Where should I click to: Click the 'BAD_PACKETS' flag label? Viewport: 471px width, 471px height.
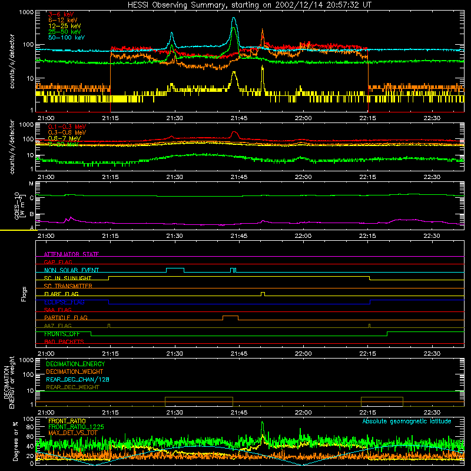[x=64, y=341]
